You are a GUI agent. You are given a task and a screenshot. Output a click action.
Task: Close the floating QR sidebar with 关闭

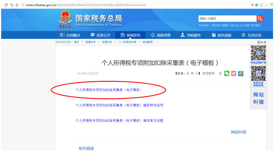tap(262, 42)
